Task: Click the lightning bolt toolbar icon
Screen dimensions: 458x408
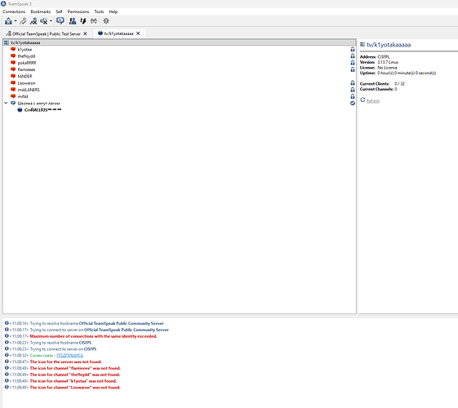Action: tap(83, 21)
